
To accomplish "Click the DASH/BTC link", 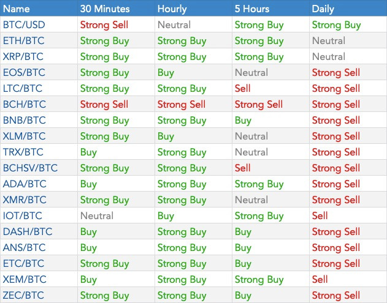I will point(28,231).
